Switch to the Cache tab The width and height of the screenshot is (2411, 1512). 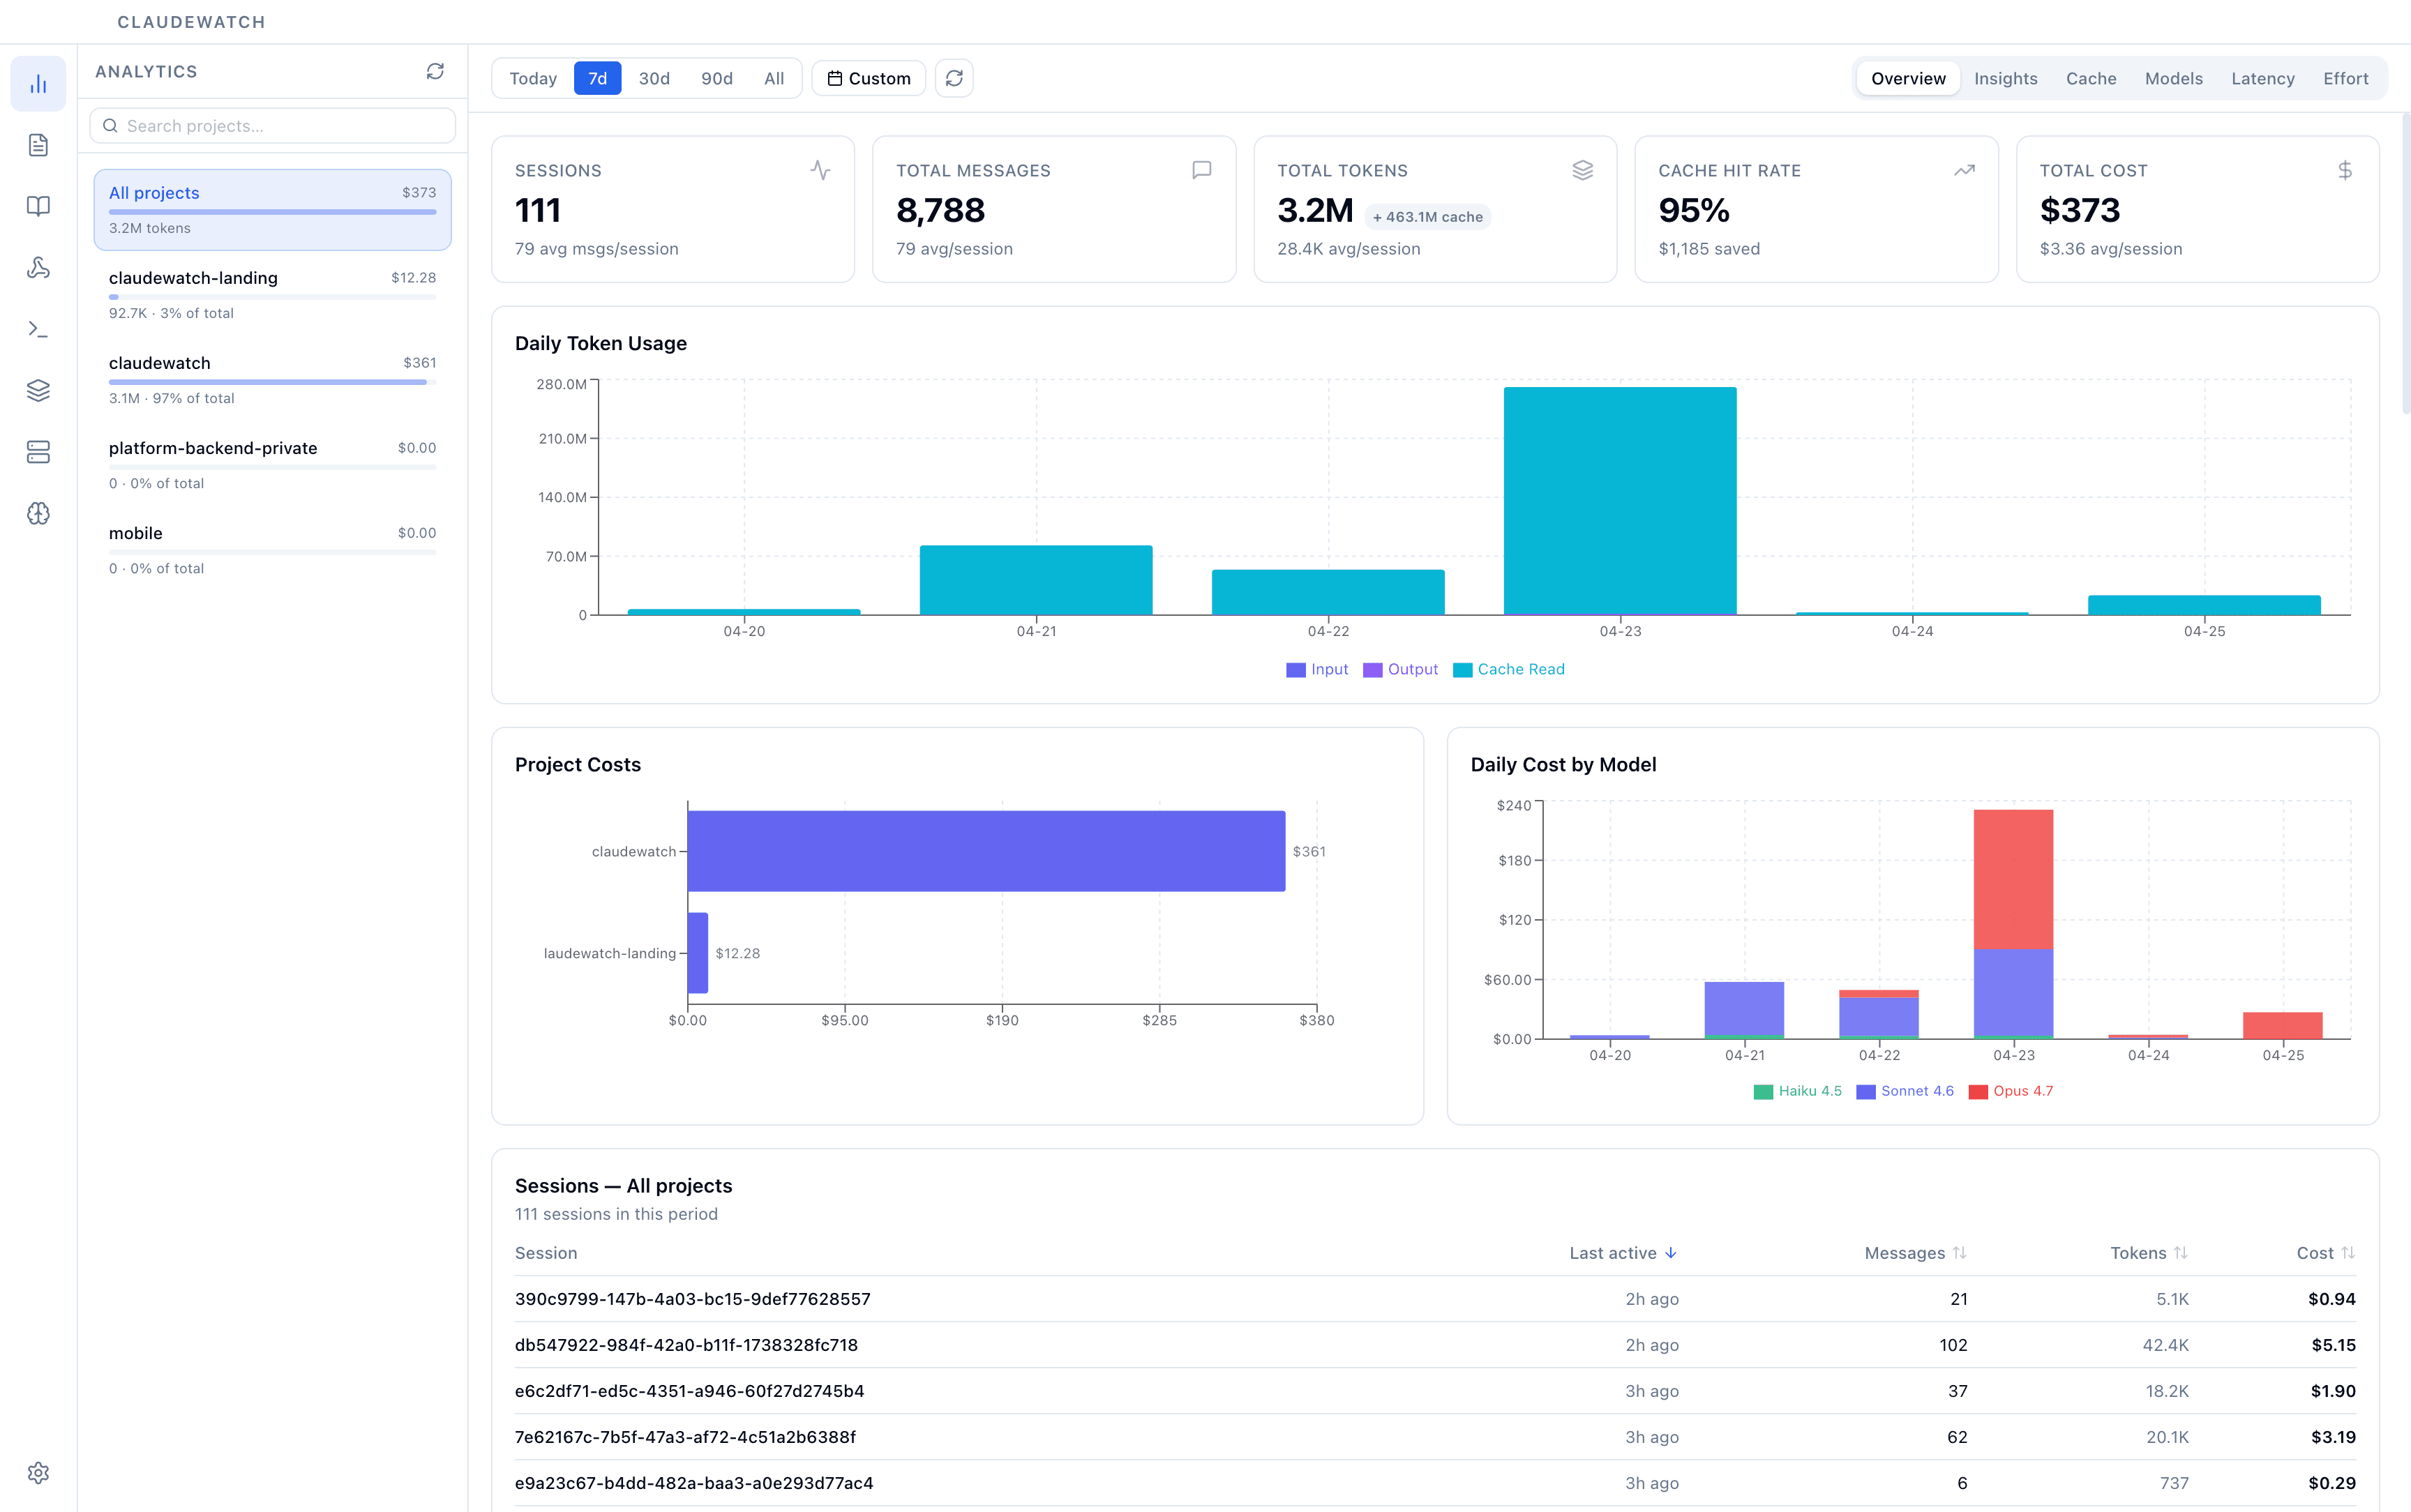2091,78
